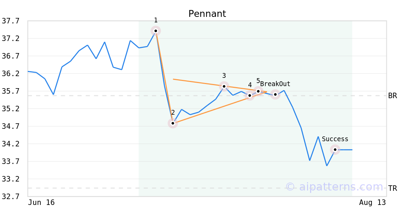Image resolution: width=414 pixels, height=217 pixels.
Task: Select the point marker labeled 4
Action: [x=250, y=95]
